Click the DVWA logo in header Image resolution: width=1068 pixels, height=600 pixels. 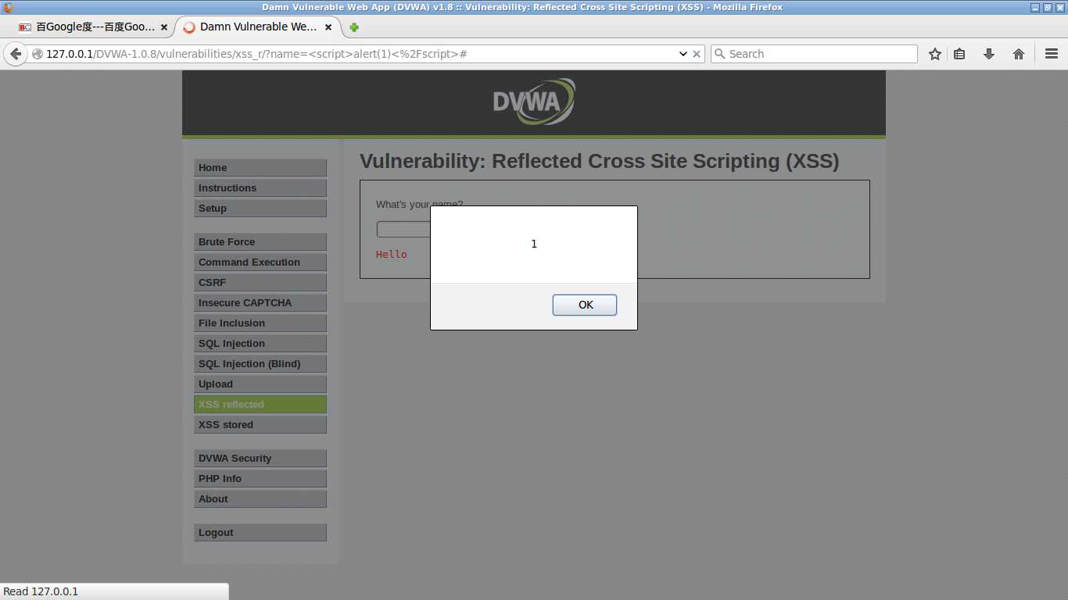tap(534, 102)
